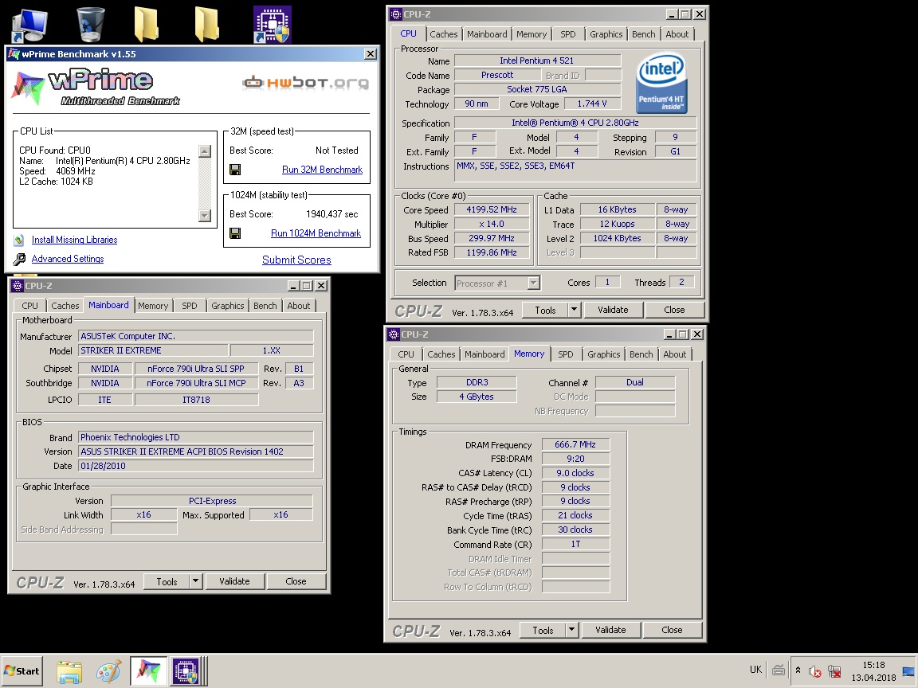Click the Show desktop button
The image size is (918, 688).
pos(908,671)
